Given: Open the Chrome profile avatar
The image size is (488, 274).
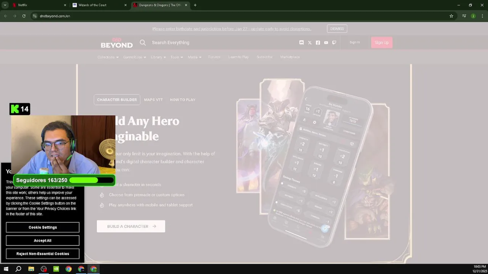Looking at the screenshot, I should click(x=473, y=16).
